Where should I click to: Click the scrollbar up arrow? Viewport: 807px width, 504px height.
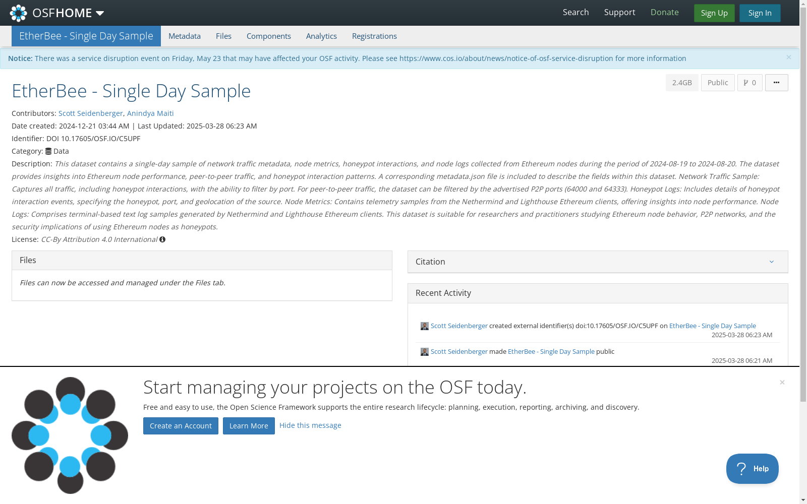[803, 4]
